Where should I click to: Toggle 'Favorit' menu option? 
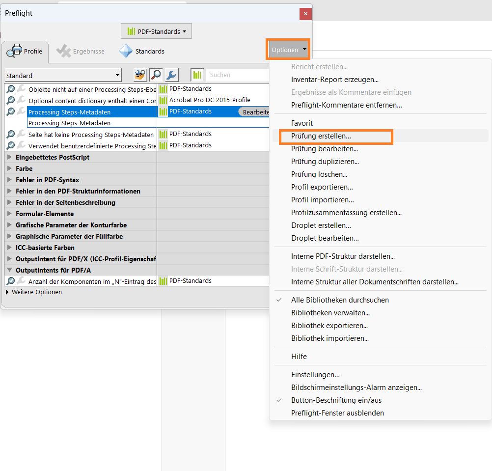tap(302, 123)
